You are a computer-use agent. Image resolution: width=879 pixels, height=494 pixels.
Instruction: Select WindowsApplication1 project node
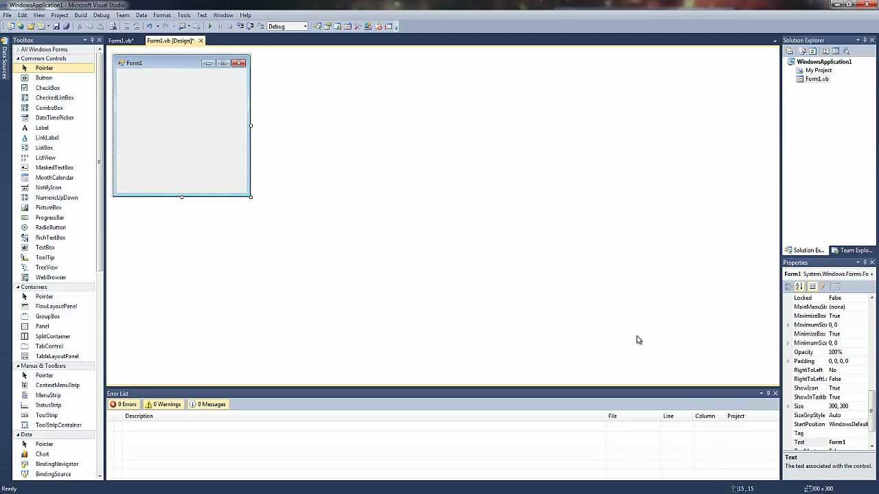(x=823, y=62)
